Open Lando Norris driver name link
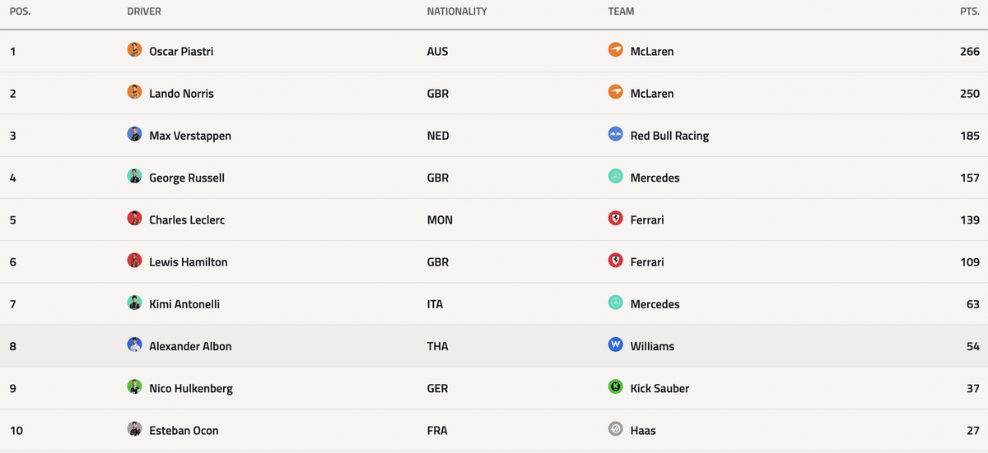The height and width of the screenshot is (453, 988). tap(181, 94)
